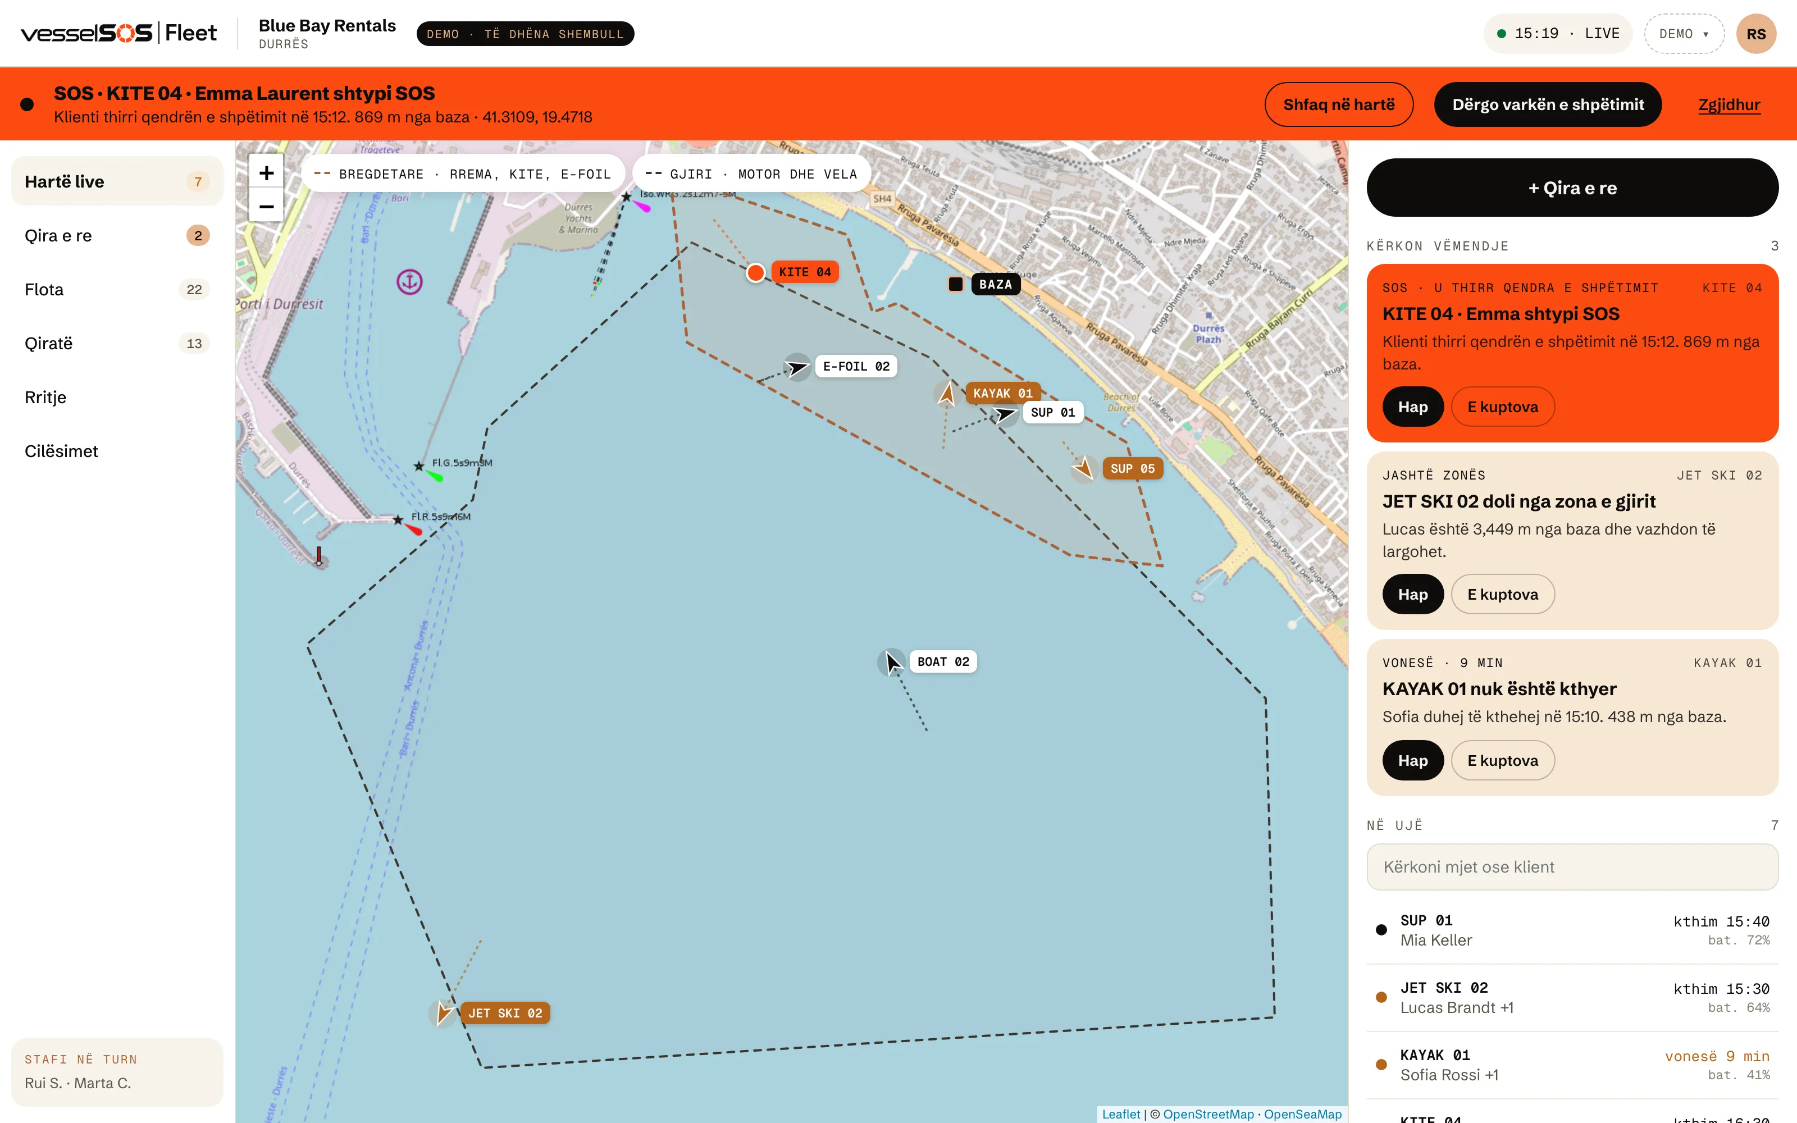Click the purple anchor icon in port
1797x1123 pixels.
pos(409,281)
